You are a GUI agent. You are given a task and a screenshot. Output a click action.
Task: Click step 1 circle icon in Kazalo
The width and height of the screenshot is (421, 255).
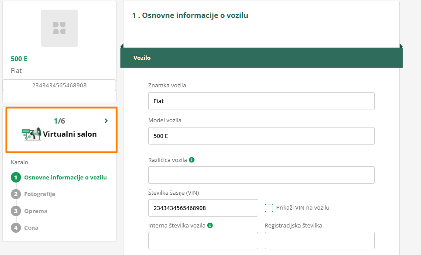(x=16, y=177)
